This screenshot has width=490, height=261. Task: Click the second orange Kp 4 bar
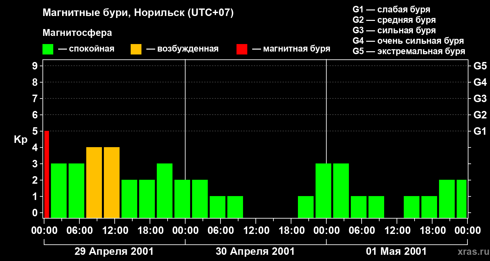(x=112, y=182)
